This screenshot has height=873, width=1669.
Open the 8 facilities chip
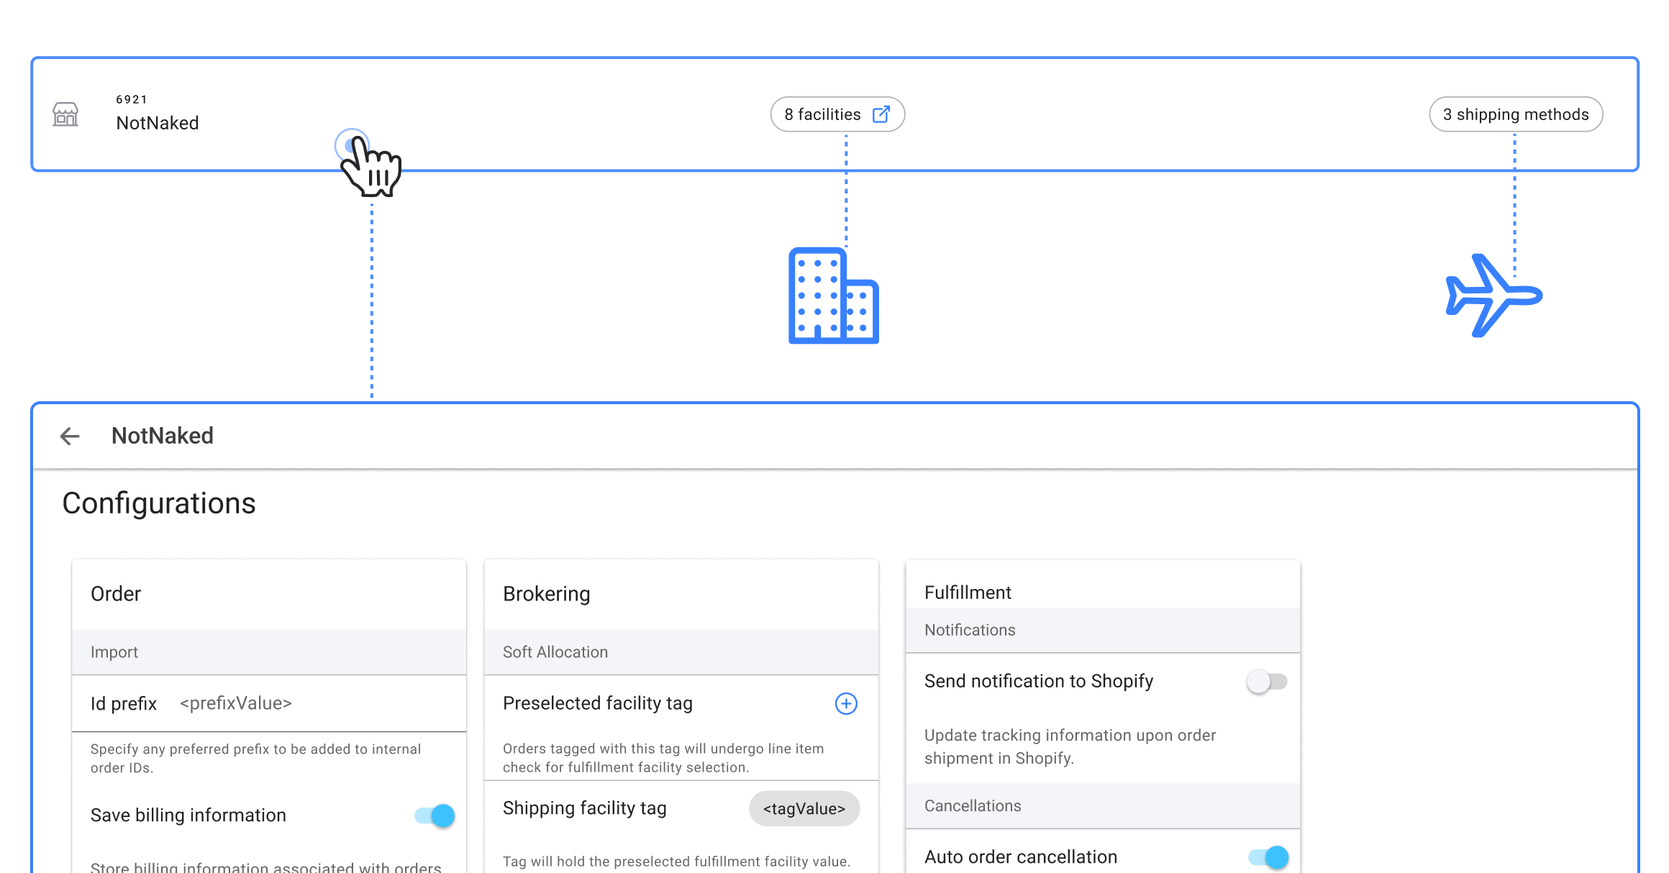coord(823,114)
